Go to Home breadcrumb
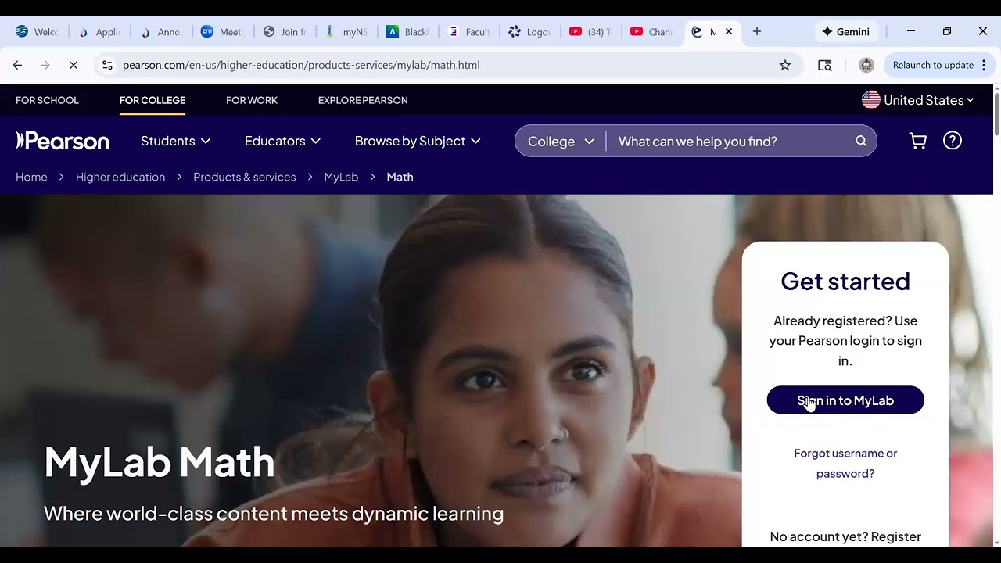The image size is (1001, 563). click(31, 177)
